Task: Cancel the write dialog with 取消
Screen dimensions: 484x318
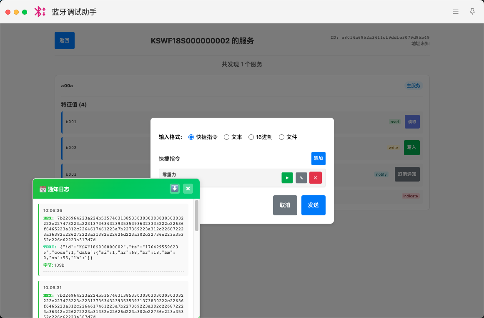Action: 285,205
